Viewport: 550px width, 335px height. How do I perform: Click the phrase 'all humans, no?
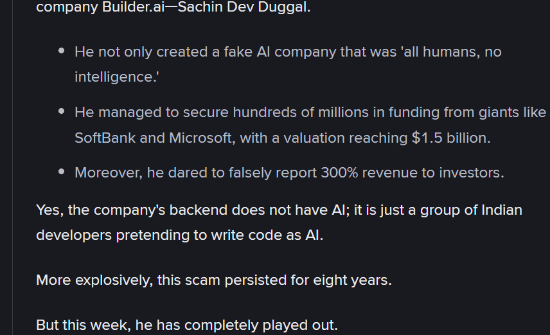(451, 52)
